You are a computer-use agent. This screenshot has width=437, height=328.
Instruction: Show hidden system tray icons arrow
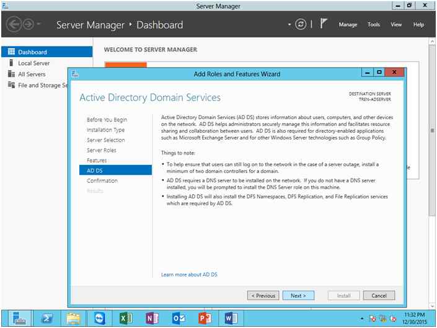[362, 318]
